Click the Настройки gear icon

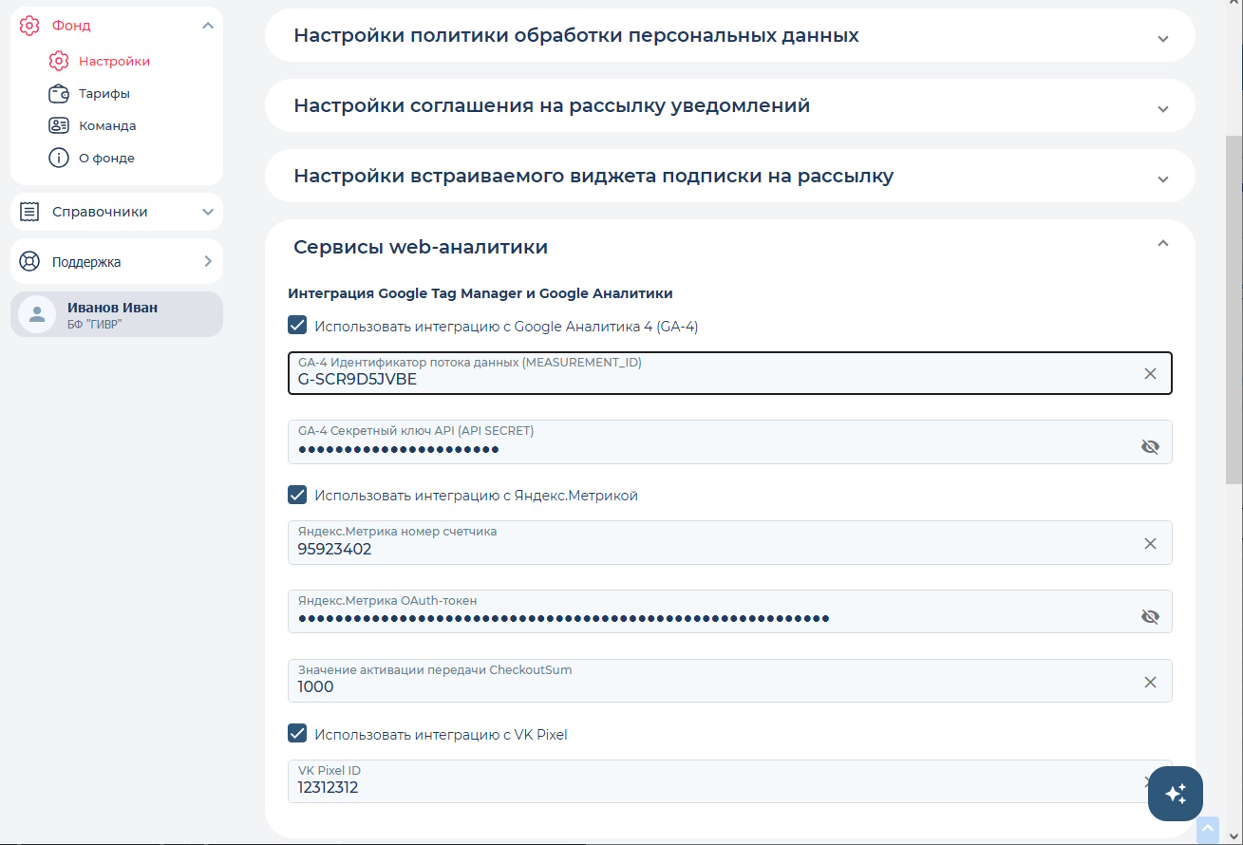coord(59,61)
